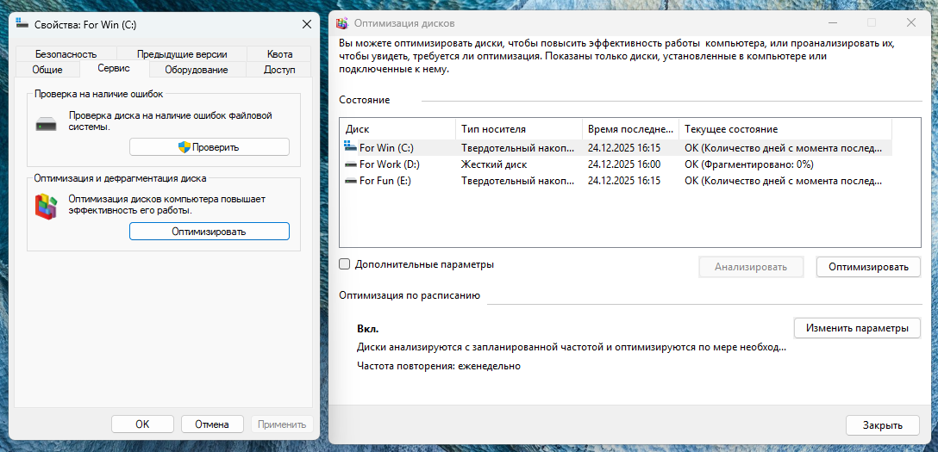Enable the Дополнительные параметры checkbox
938x452 pixels.
[345, 264]
